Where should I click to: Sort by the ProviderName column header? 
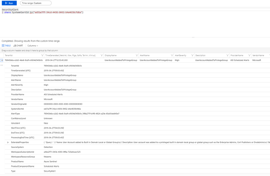(x=237, y=55)
